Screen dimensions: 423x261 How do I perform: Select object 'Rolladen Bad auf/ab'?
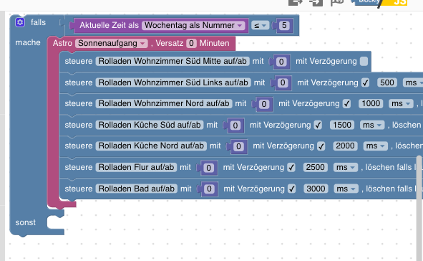click(137, 189)
